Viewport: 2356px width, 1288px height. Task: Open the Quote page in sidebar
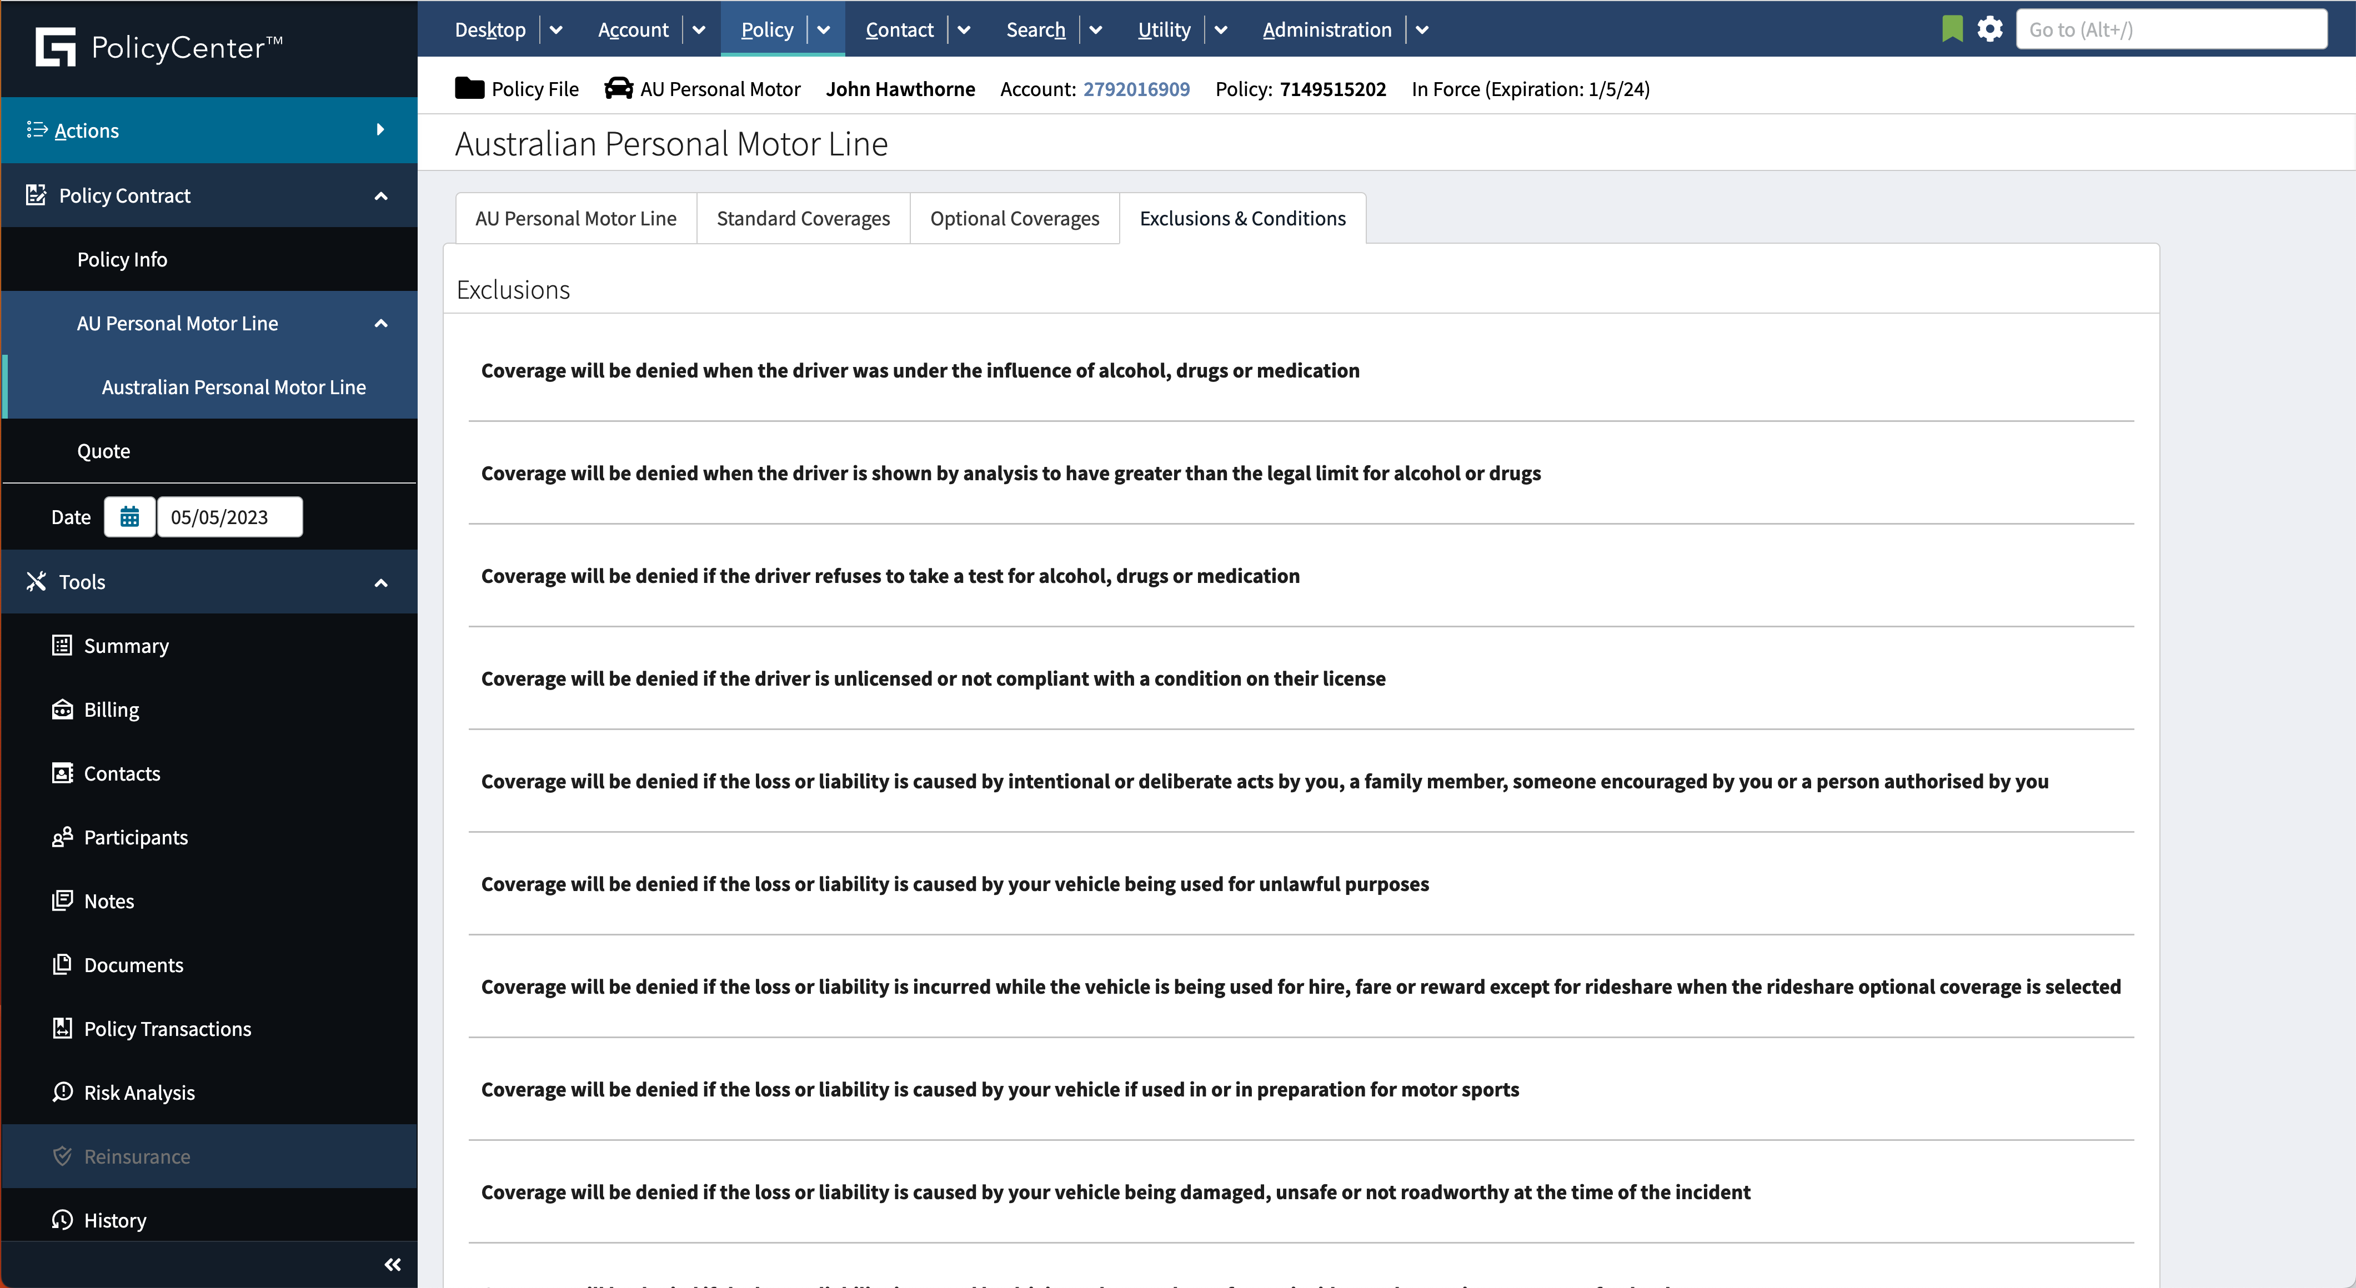click(x=103, y=451)
